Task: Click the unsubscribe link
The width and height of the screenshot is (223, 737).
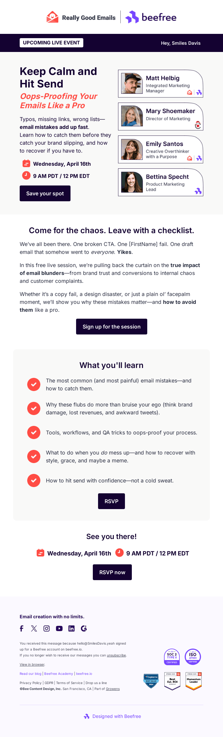Action: click(116, 655)
